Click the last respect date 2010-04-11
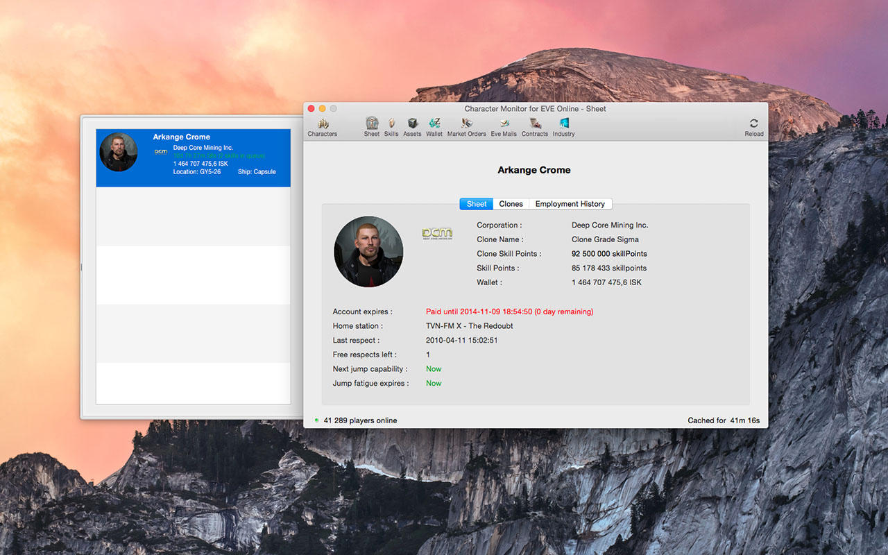888x555 pixels. tap(461, 341)
